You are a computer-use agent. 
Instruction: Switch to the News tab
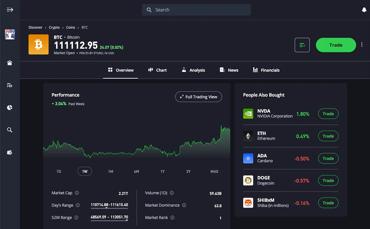[x=229, y=70]
